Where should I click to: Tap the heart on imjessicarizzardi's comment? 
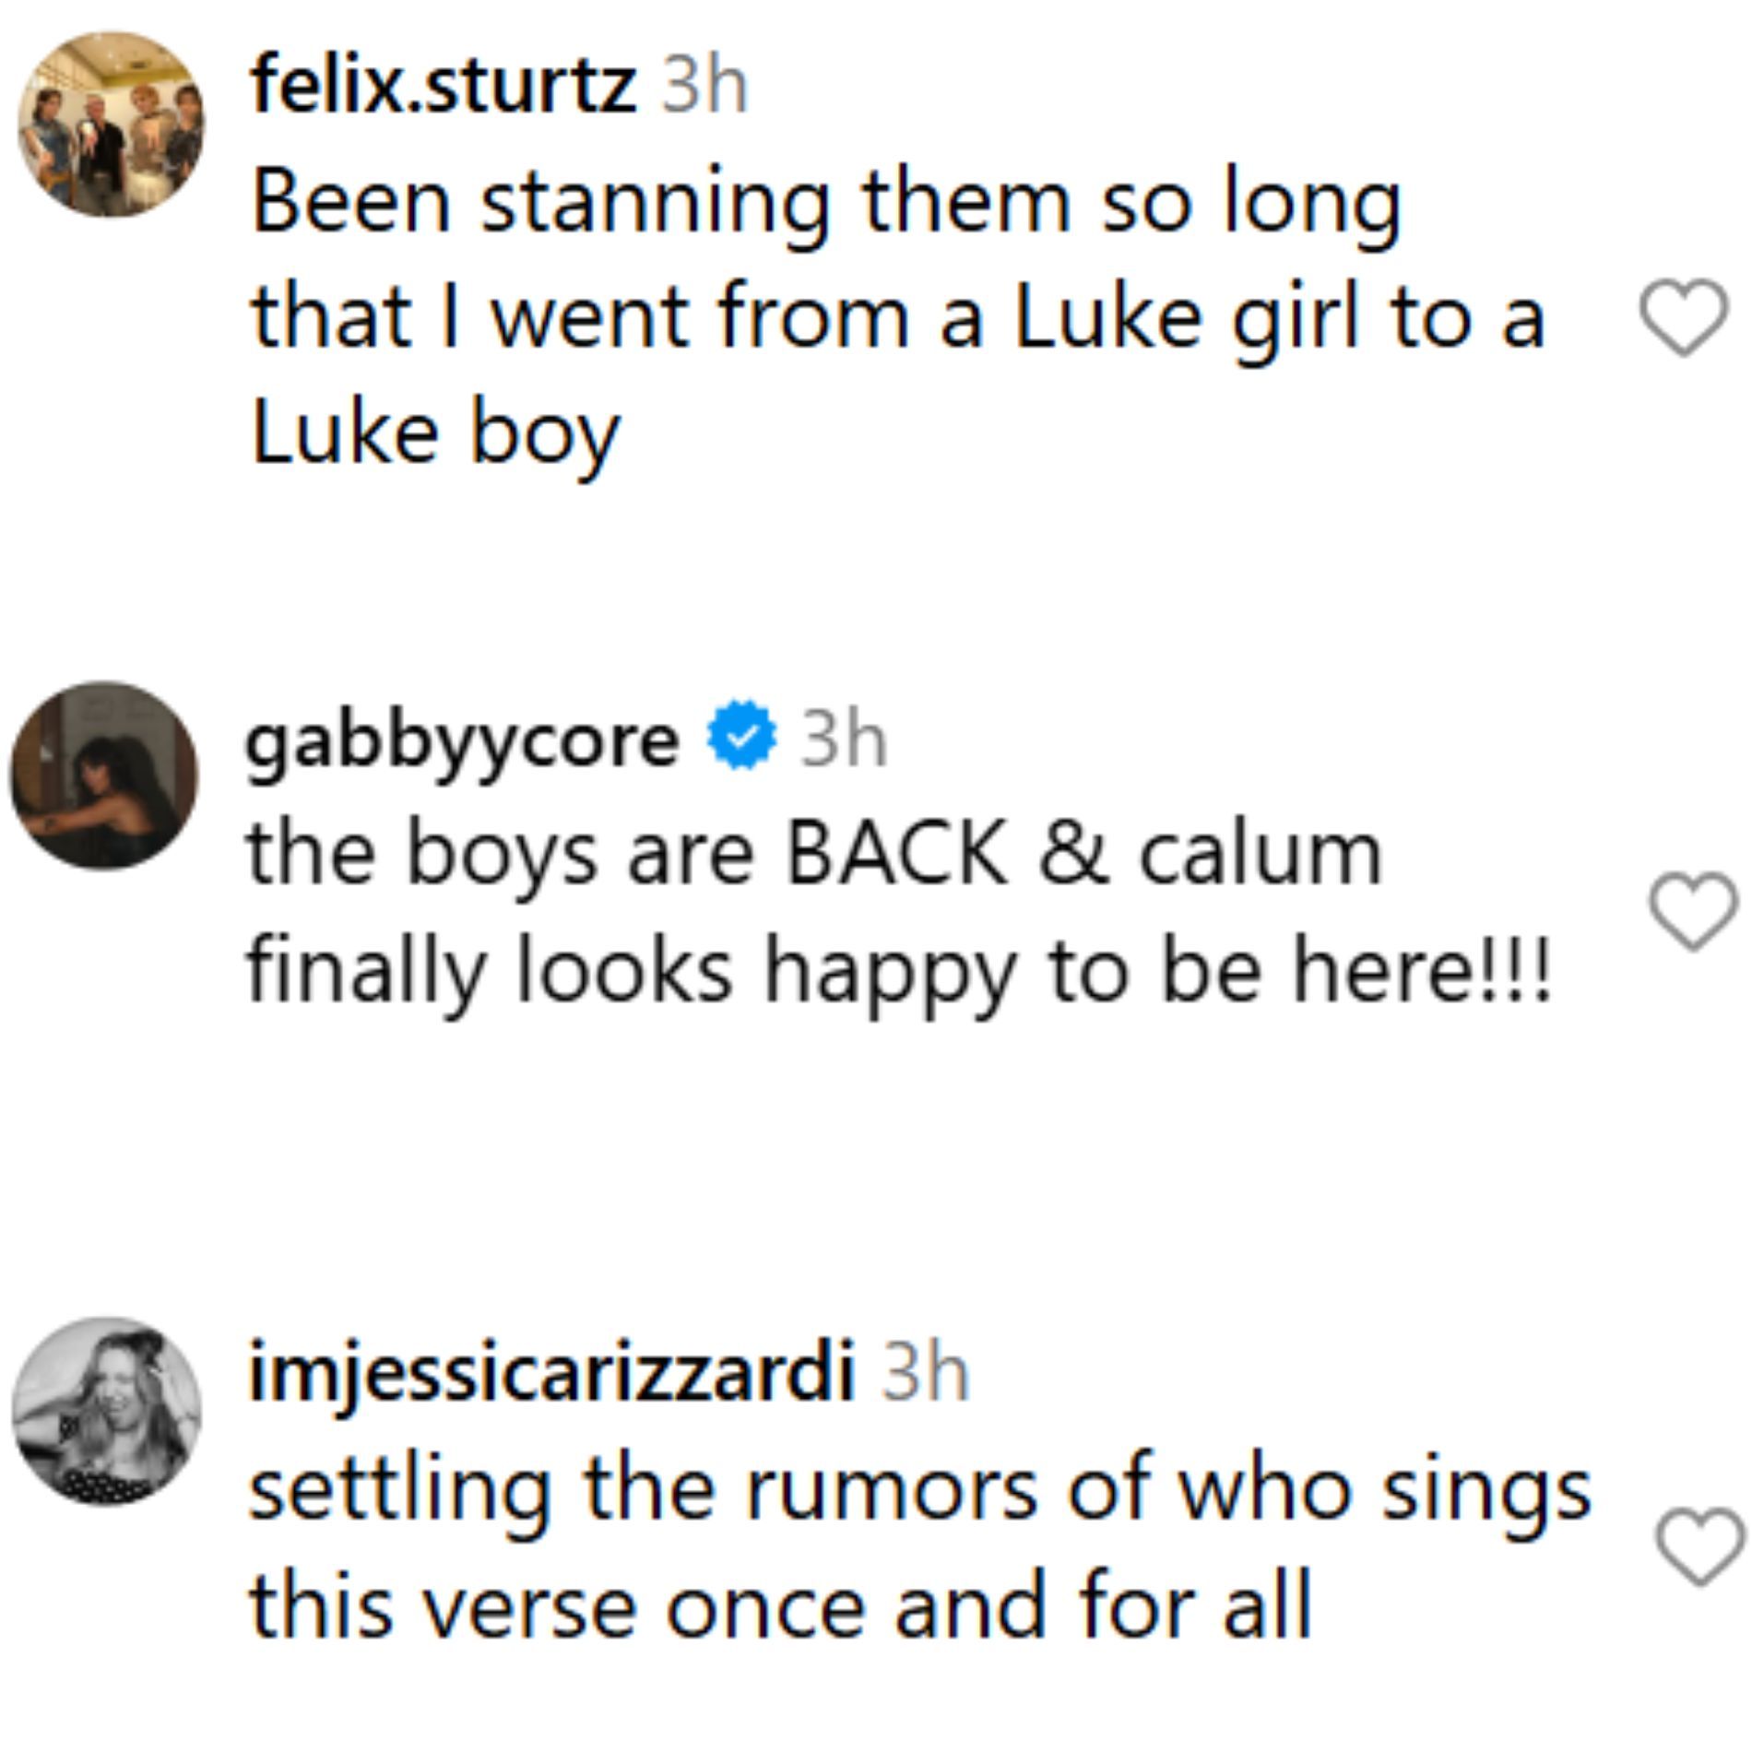click(x=1699, y=1546)
